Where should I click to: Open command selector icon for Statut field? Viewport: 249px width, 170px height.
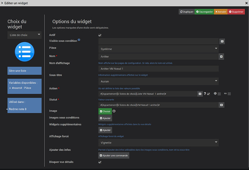pos(222,105)
